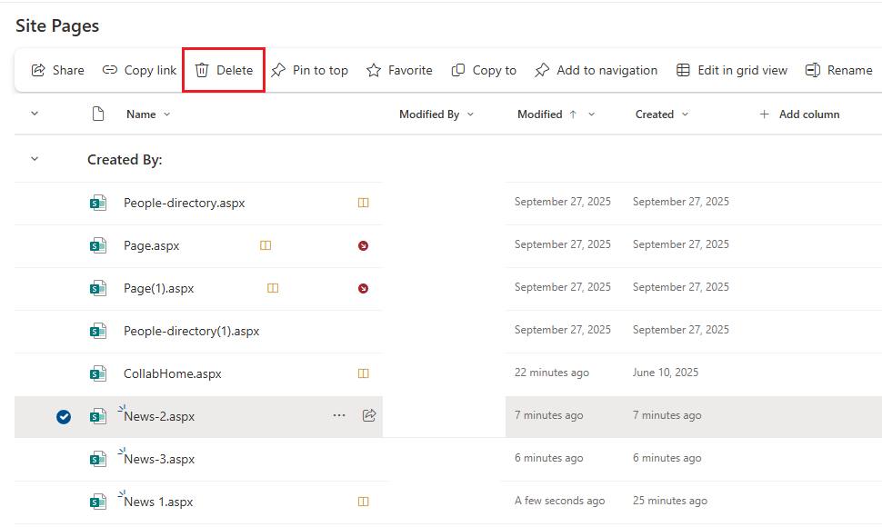Click the Site Pages title

(57, 25)
